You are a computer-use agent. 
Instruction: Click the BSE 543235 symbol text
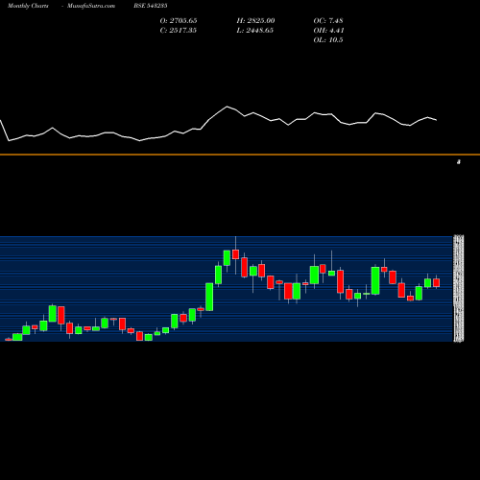click(151, 6)
